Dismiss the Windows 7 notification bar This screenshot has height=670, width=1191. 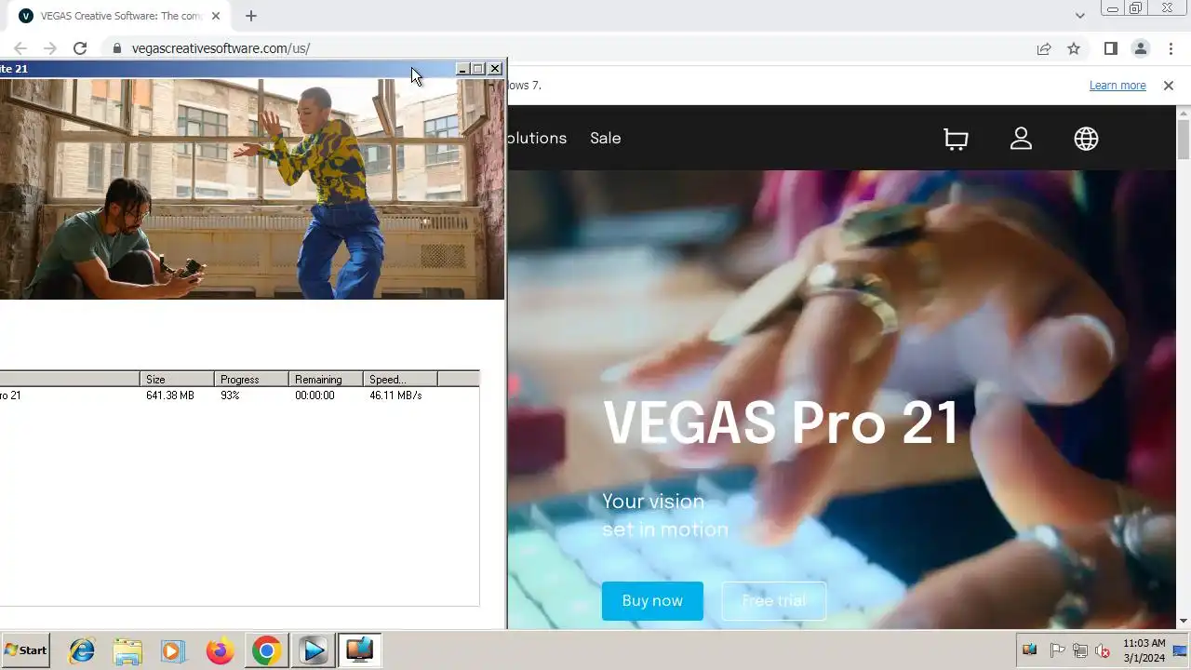click(x=1169, y=86)
